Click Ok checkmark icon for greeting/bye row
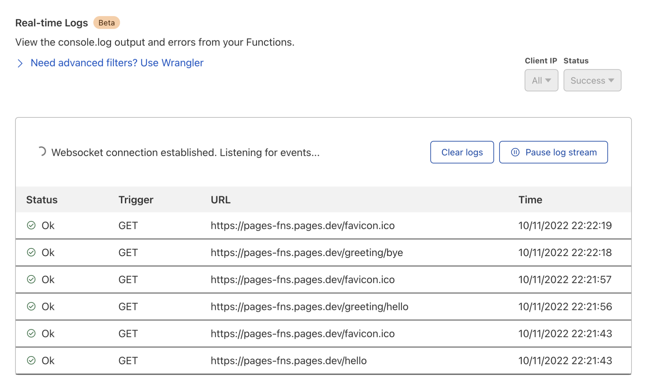 click(31, 253)
